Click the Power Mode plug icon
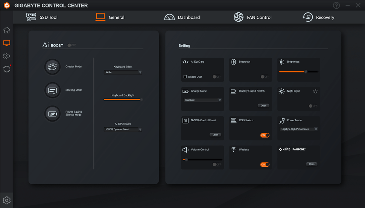Screen dimensions: 365x208 click(282, 121)
